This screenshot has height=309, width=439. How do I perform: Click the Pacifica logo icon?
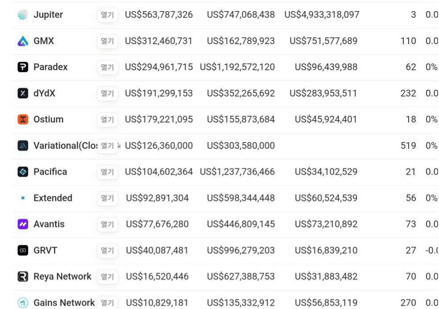(23, 172)
